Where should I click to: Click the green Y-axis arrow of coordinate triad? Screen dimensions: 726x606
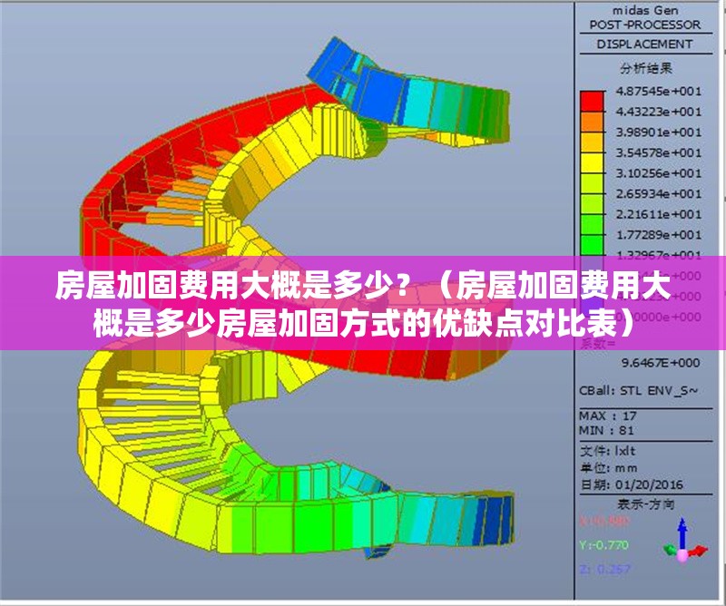point(672,551)
